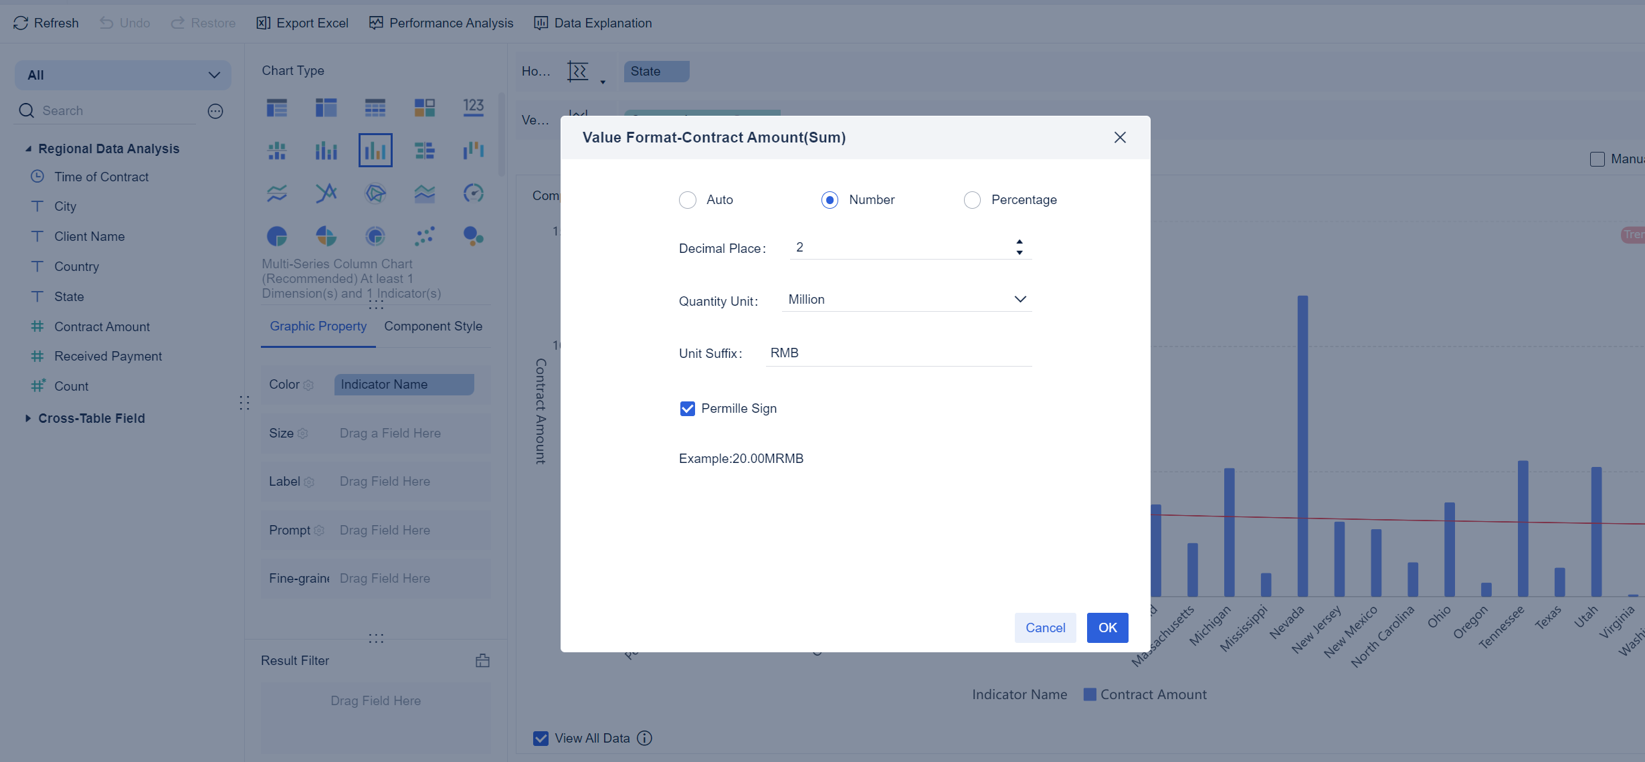1645x762 pixels.
Task: Select the gauge chart type icon
Action: [473, 193]
